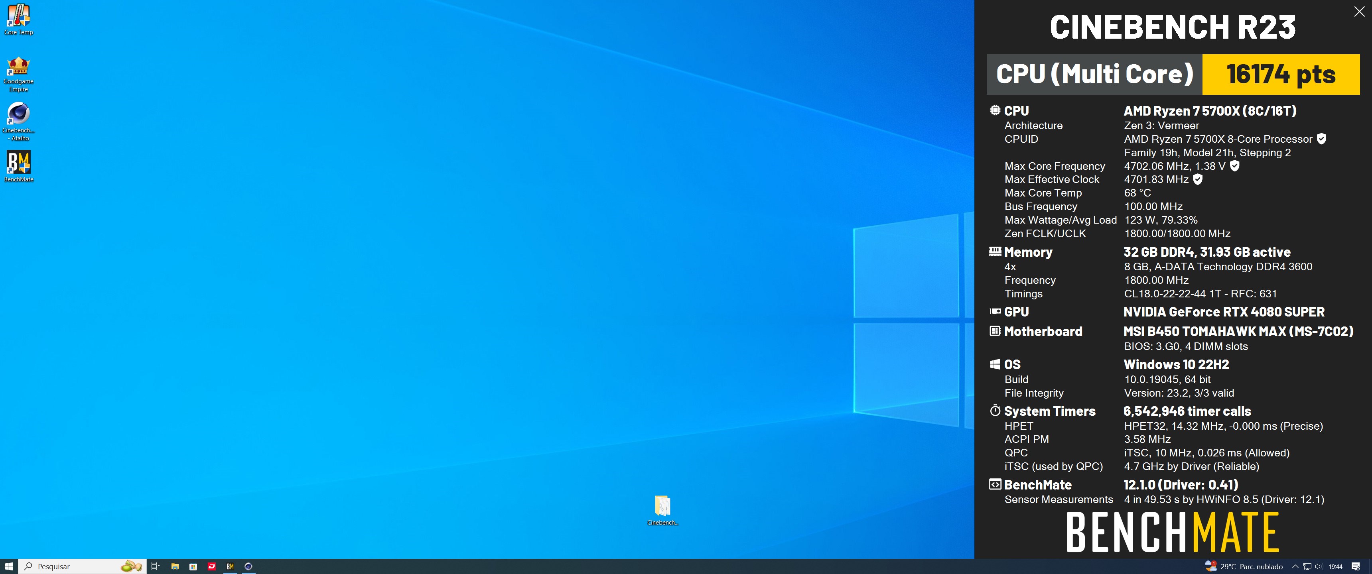Image resolution: width=1372 pixels, height=574 pixels.
Task: Open the Core Temp desktop shortcut
Action: tap(19, 20)
